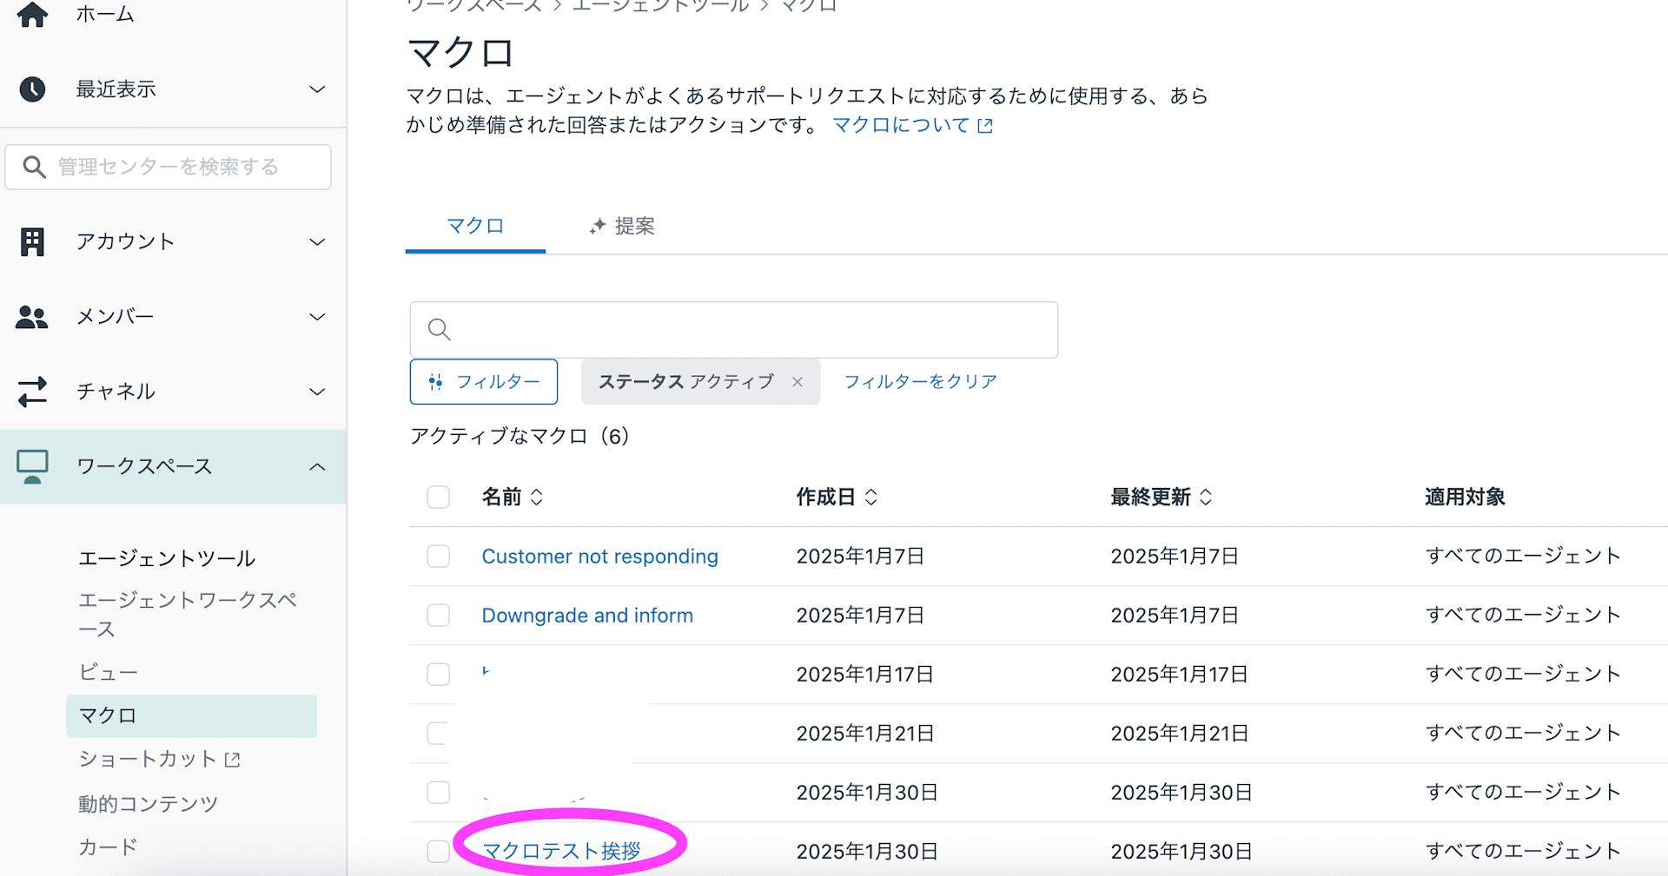The height and width of the screenshot is (876, 1668).
Task: Click the Workspace monitor icon
Action: tap(32, 466)
